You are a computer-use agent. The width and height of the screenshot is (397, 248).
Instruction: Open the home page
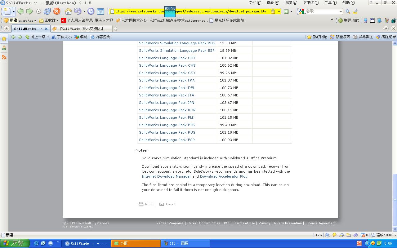(68, 11)
